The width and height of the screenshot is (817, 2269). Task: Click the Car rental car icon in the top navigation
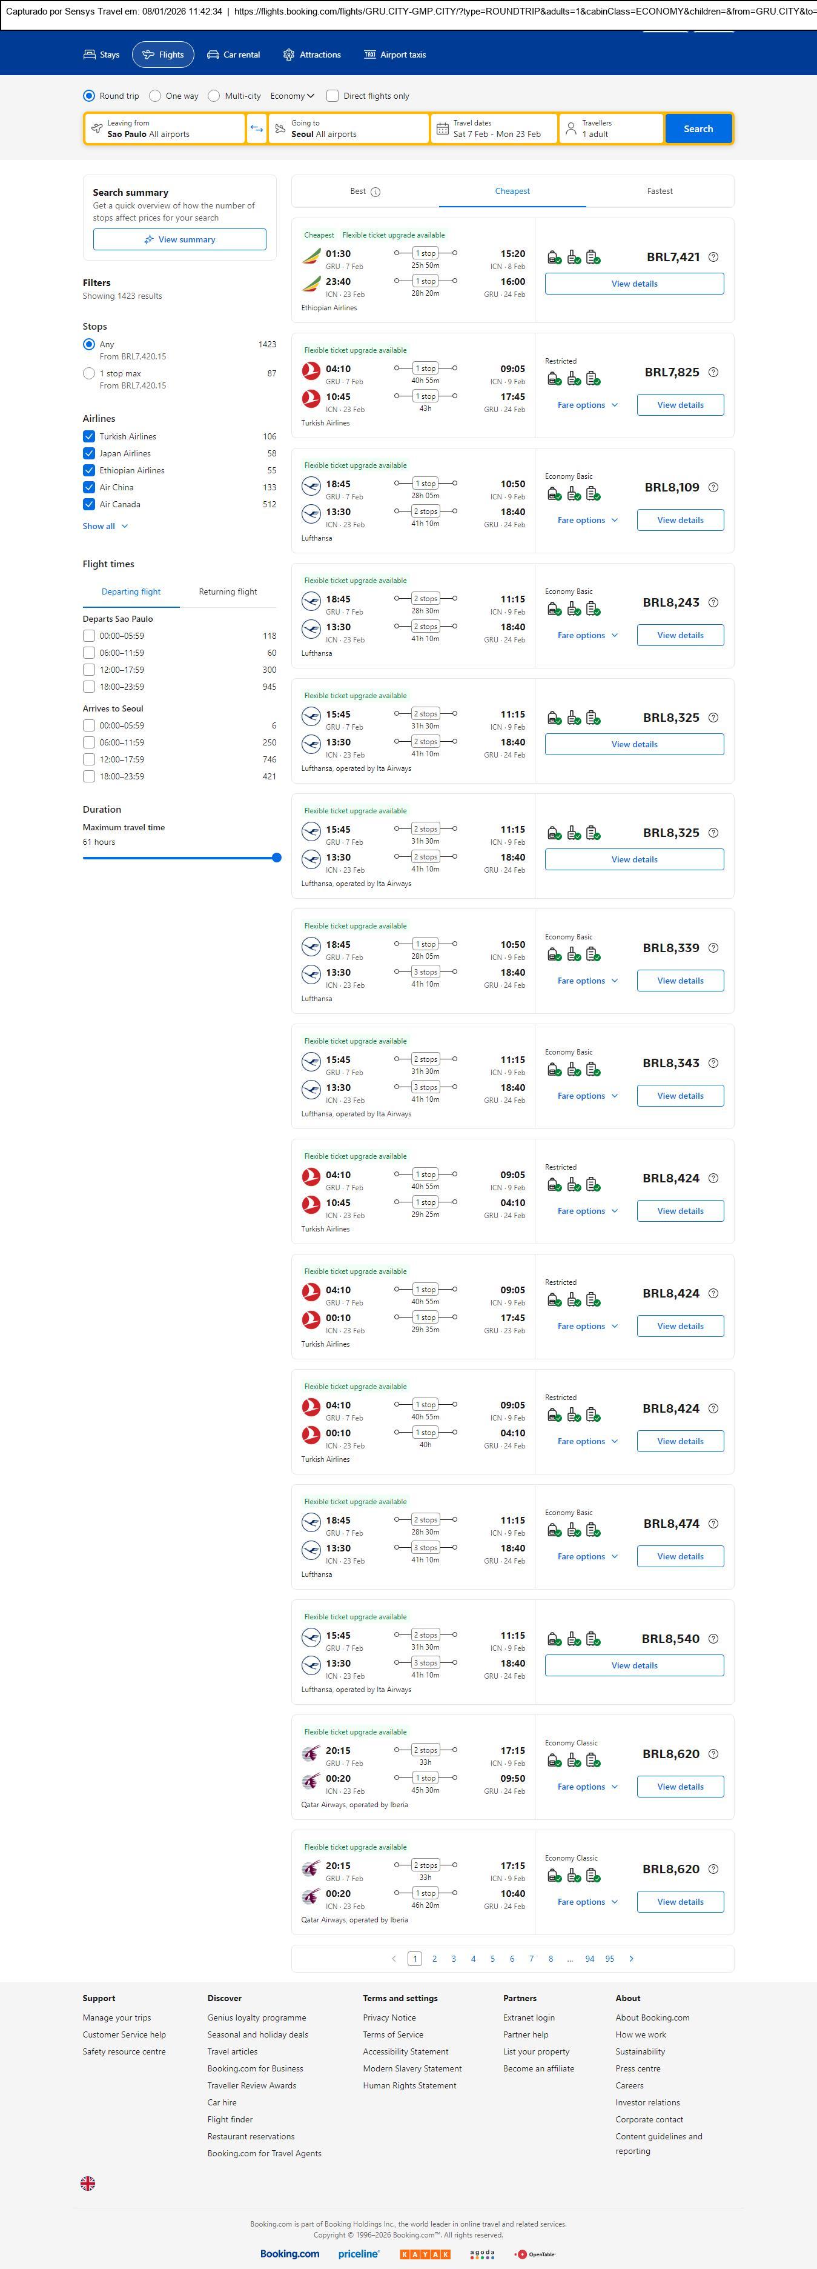click(x=213, y=55)
